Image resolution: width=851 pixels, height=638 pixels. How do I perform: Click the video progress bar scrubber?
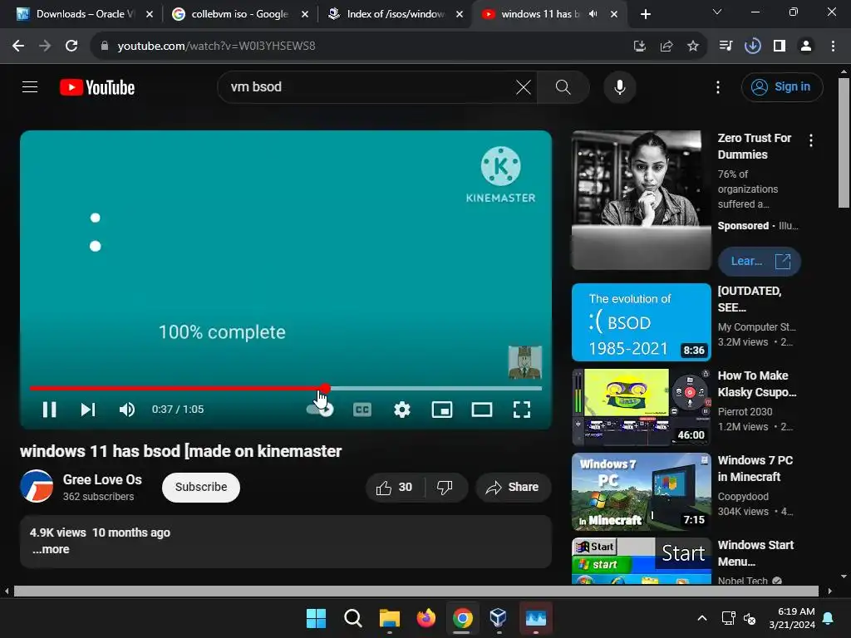coord(325,389)
